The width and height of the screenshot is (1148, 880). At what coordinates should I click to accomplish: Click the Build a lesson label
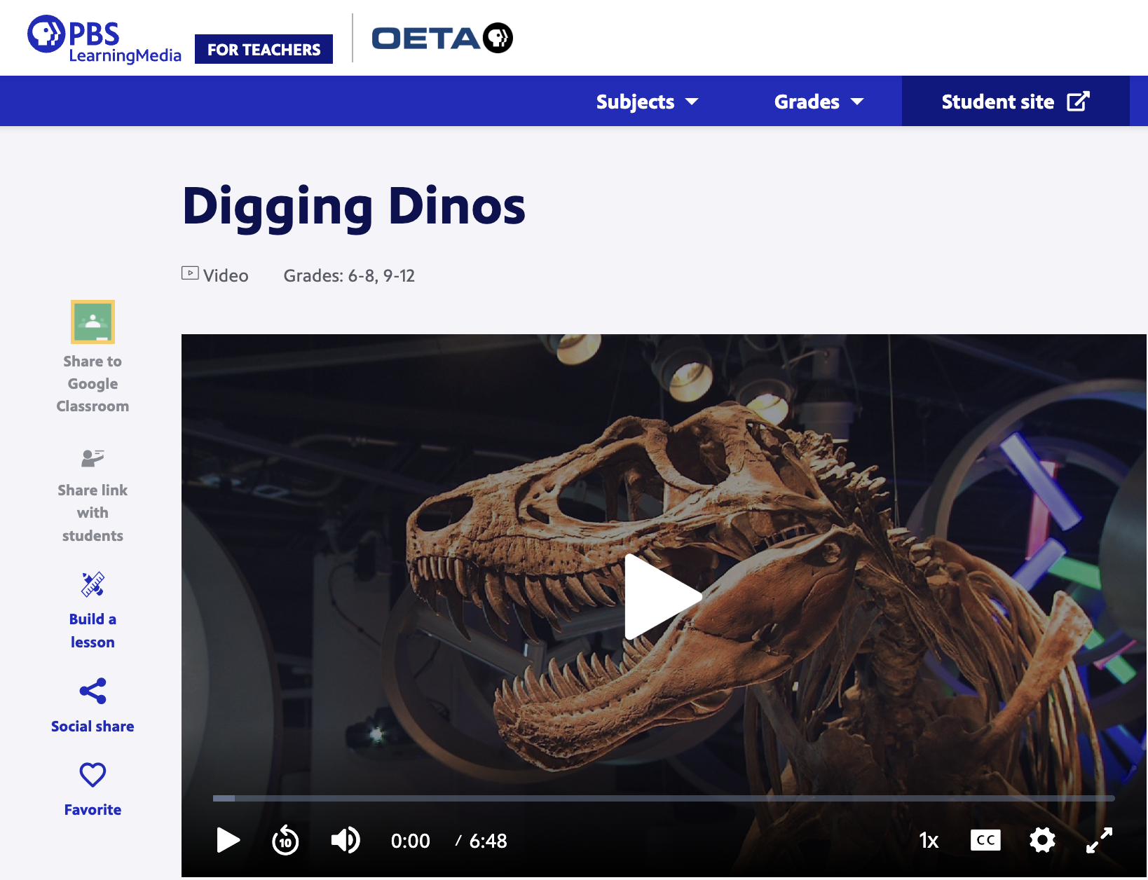[93, 631]
